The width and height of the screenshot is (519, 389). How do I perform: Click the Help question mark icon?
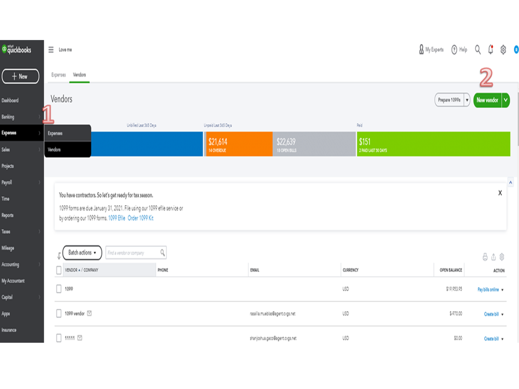pyautogui.click(x=454, y=50)
